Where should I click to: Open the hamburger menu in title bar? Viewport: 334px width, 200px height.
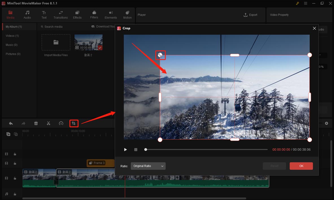pyautogui.click(x=305, y=3)
